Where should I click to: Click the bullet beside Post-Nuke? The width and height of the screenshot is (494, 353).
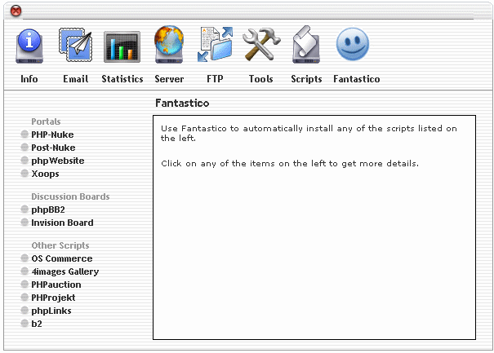[x=24, y=148]
